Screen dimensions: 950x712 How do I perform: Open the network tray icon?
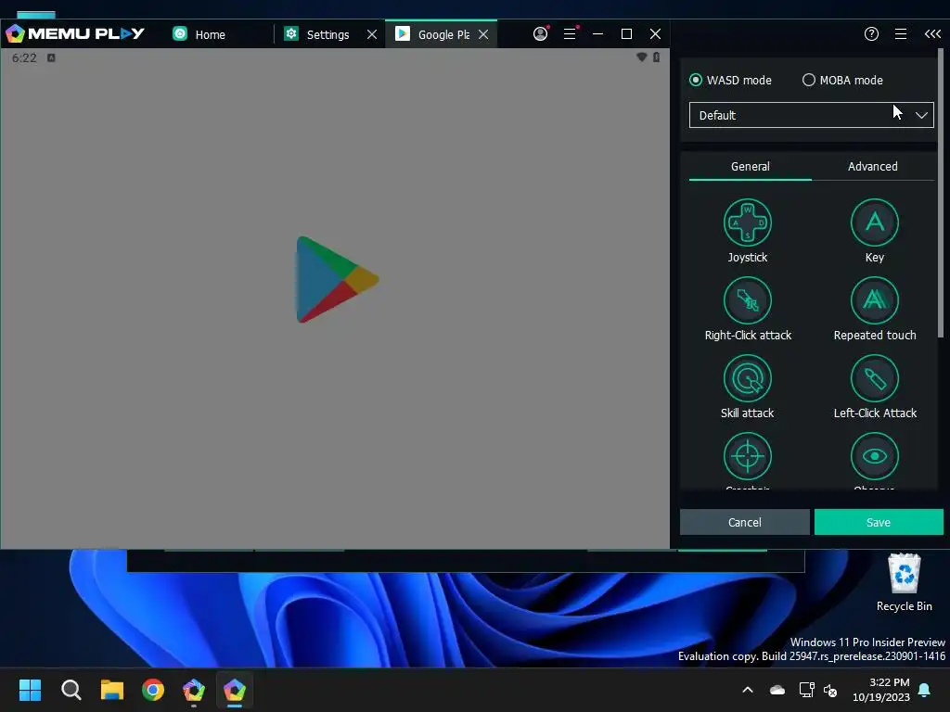coord(806,690)
